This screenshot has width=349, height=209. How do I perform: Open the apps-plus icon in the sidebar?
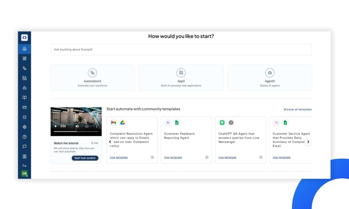24,78
